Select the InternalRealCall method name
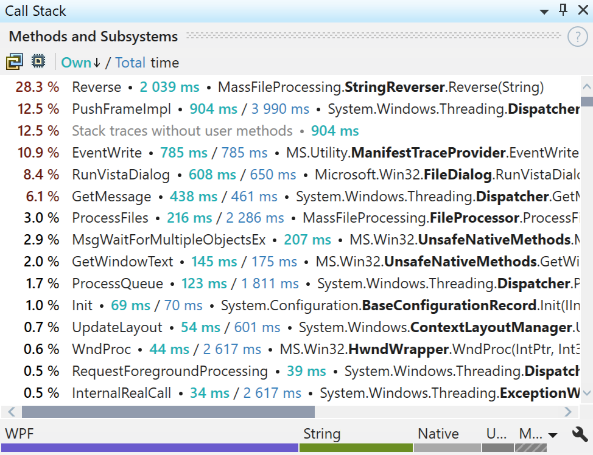 [121, 394]
